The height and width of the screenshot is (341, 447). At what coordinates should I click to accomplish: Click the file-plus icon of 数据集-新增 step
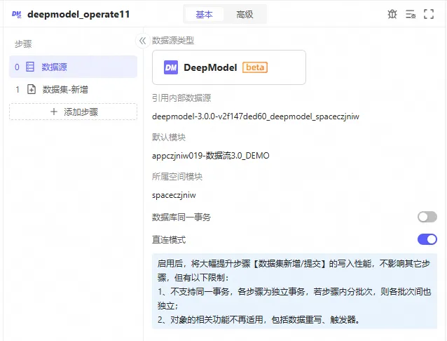pos(31,89)
